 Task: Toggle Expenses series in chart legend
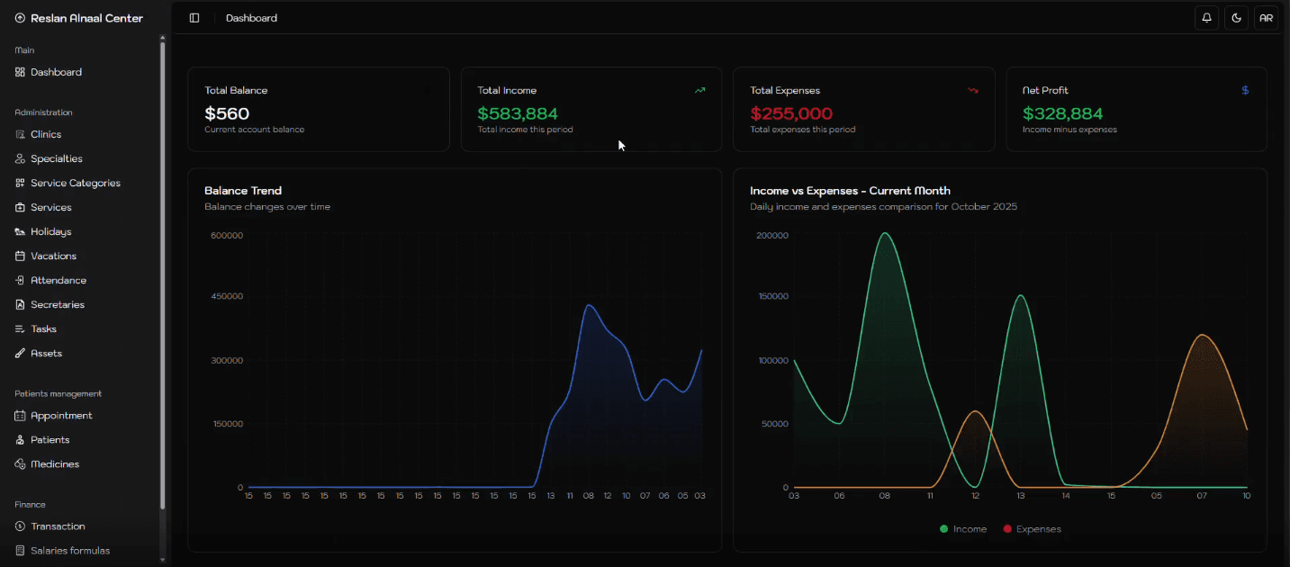pos(1032,529)
